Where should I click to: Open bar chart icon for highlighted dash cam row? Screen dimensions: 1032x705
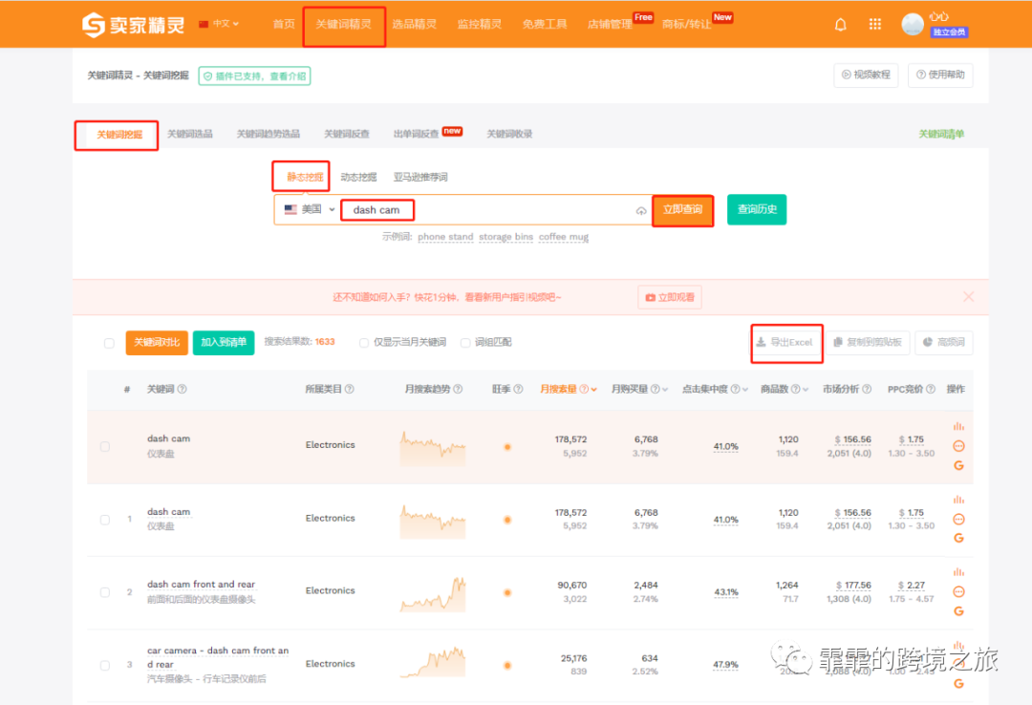coord(958,427)
